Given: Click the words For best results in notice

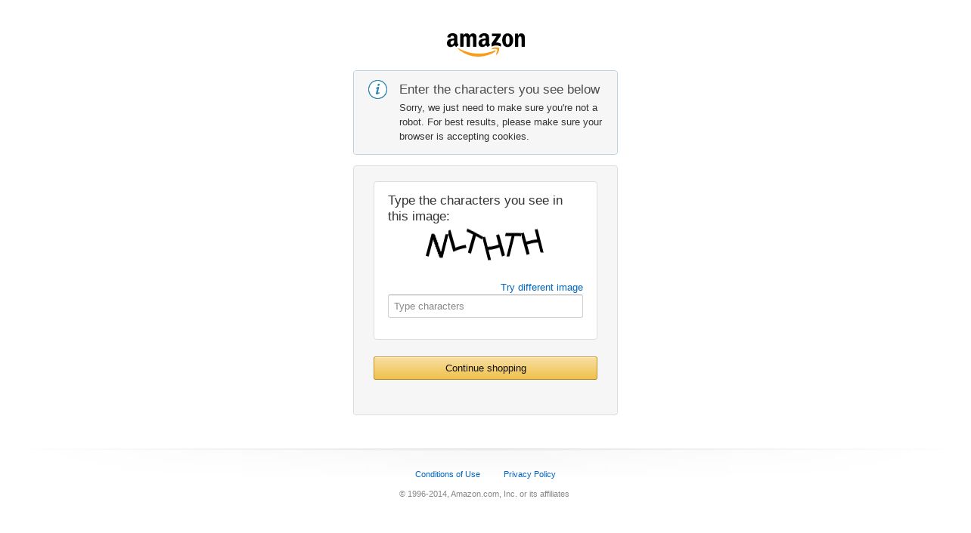Looking at the screenshot, I should 461,122.
